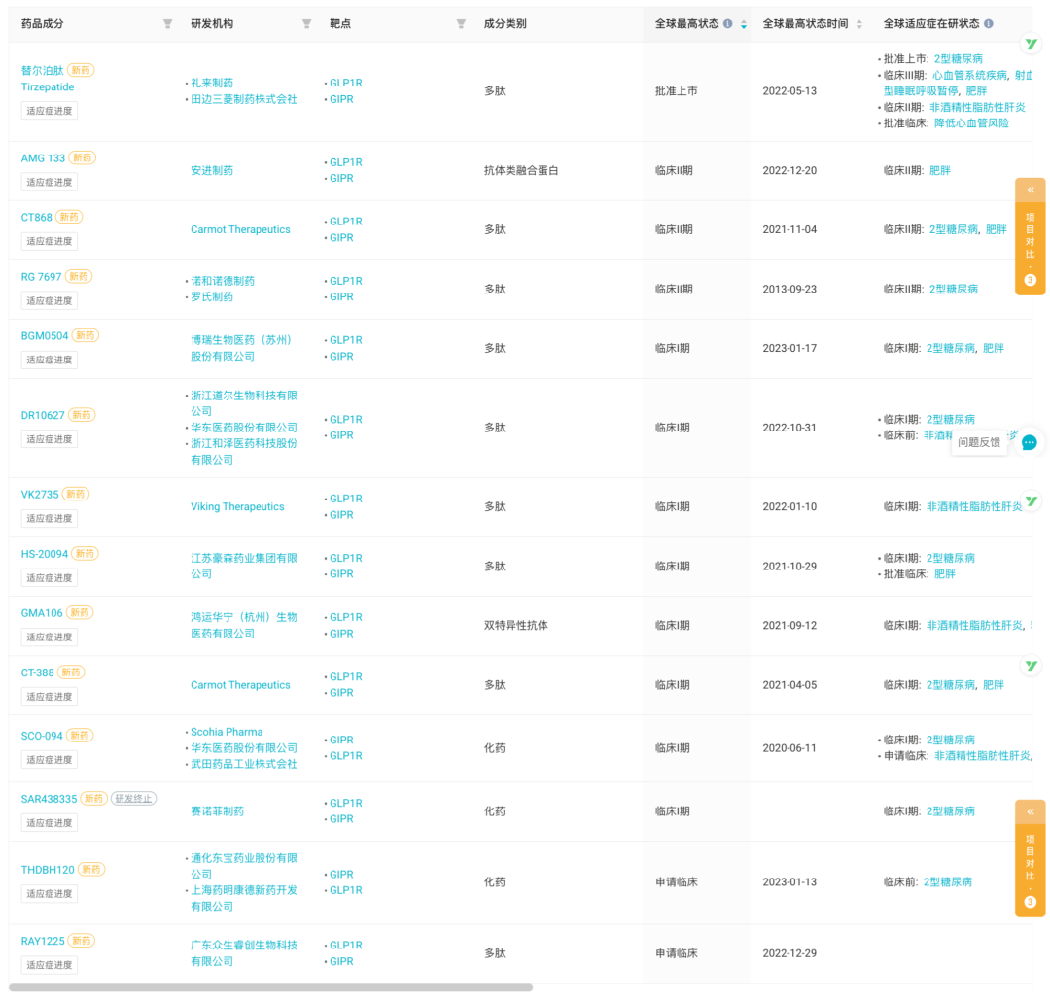Open RG 7697 drug page

pyautogui.click(x=41, y=276)
